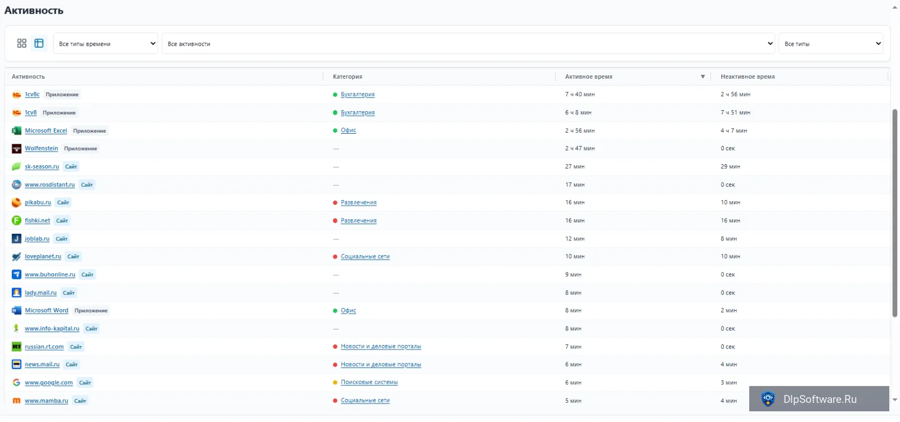This screenshot has width=900, height=422.
Task: Click the Wolfenstein app icon
Action: coord(16,148)
